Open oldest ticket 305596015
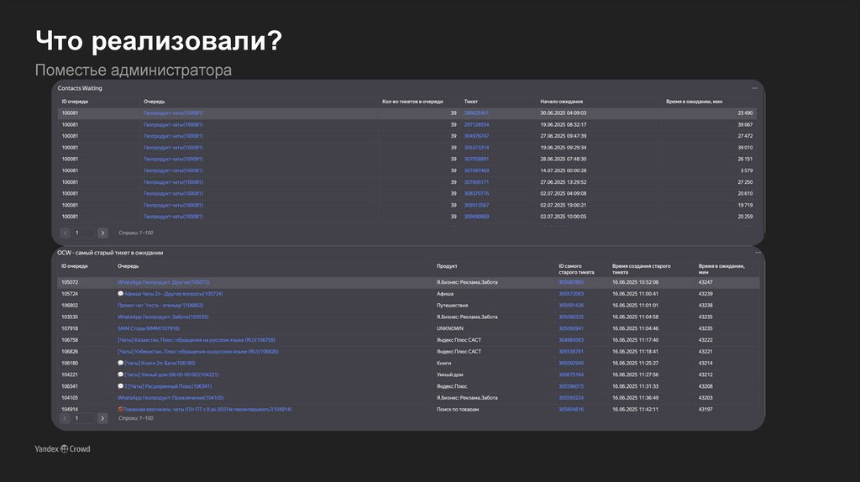 [x=571, y=386]
